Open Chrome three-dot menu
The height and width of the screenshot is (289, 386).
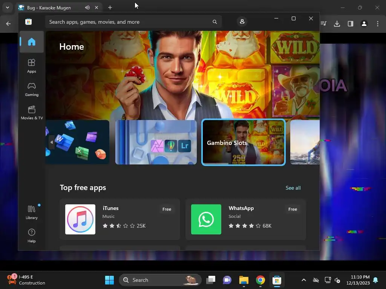pos(378,24)
